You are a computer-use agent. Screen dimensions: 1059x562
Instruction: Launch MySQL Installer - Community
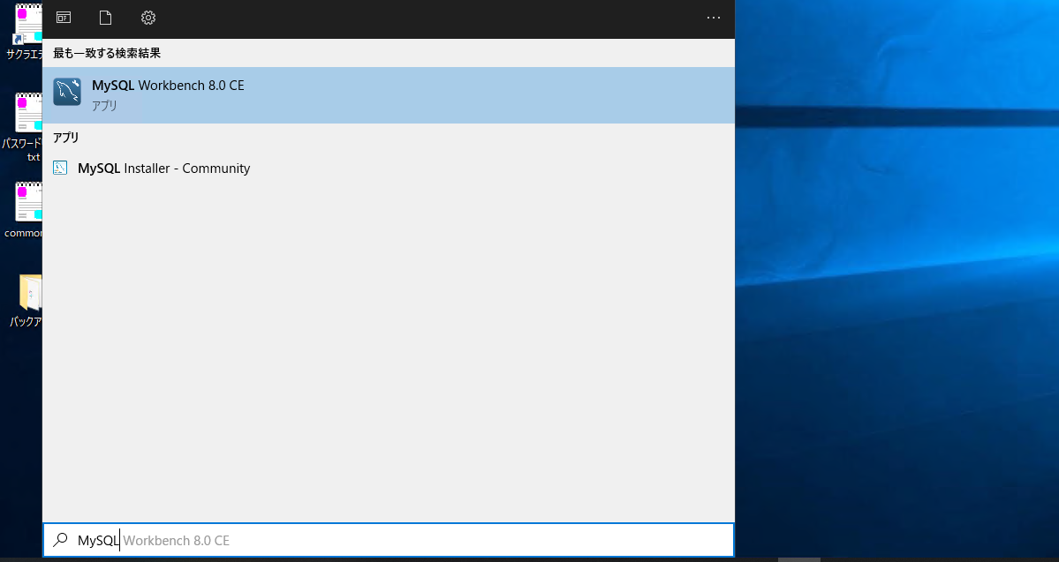point(389,168)
